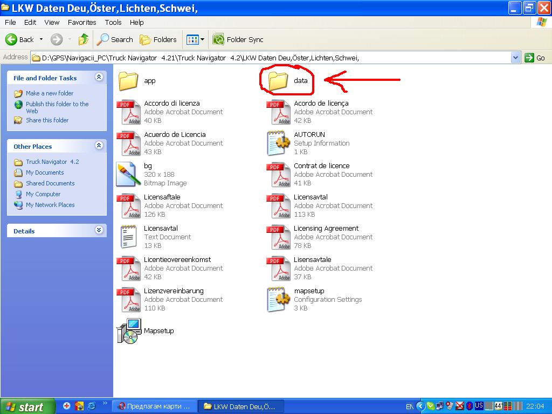Open the Views dropdown arrow
The image size is (552, 414).
[x=203, y=39]
